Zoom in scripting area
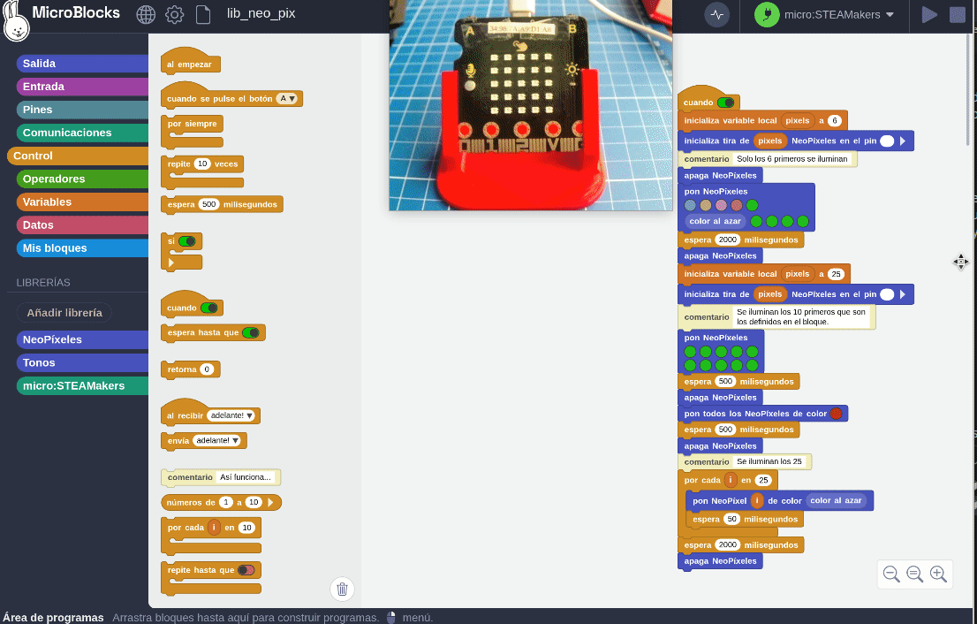Viewport: 977px width, 624px height. pos(938,574)
